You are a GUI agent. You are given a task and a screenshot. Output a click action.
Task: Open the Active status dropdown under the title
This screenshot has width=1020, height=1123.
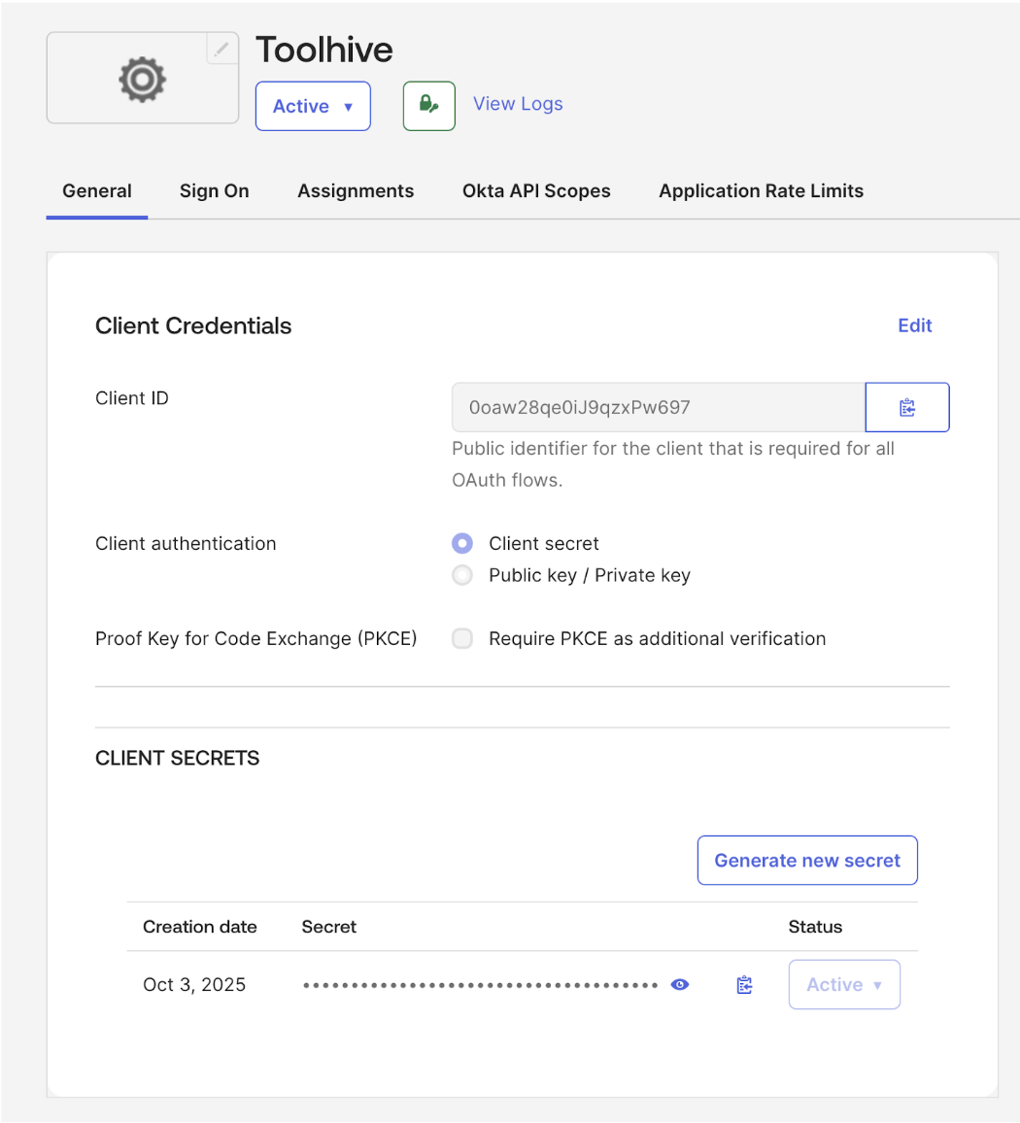313,106
